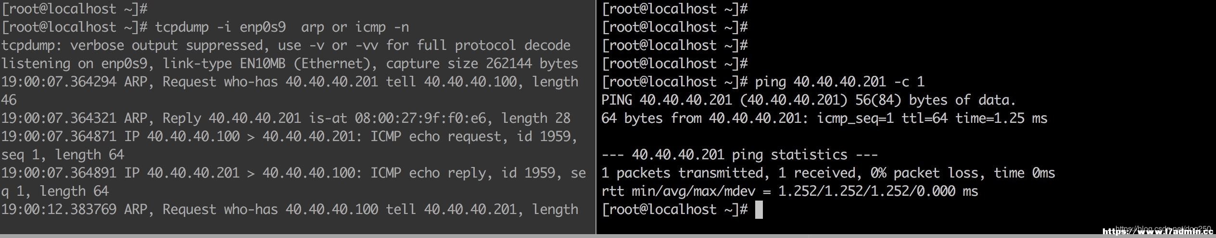This screenshot has height=238, width=1216.
Task: Click the cursor block at right prompt
Action: click(x=759, y=210)
